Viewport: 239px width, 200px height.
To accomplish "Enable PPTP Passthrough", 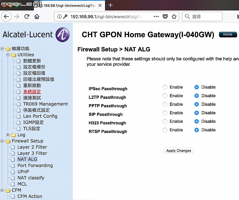I will [x=165, y=104].
